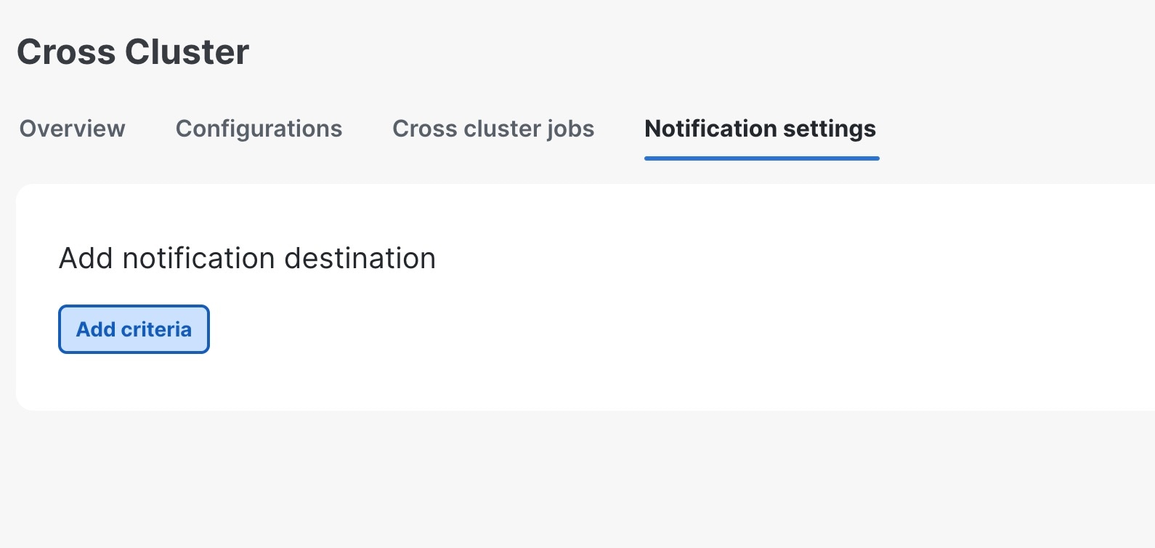The width and height of the screenshot is (1155, 548).
Task: Click the Add notification destination heading
Action: pyautogui.click(x=247, y=258)
